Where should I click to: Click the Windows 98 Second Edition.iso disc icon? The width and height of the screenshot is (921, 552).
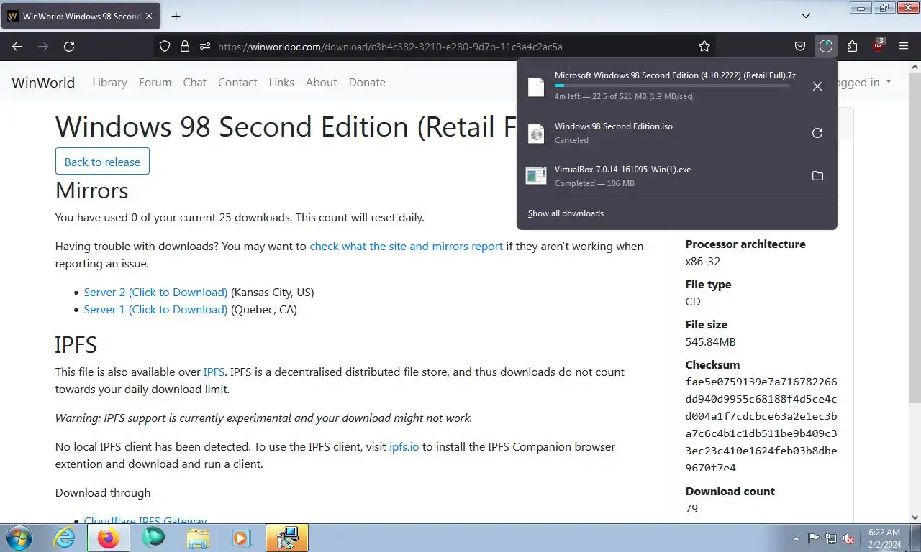536,134
